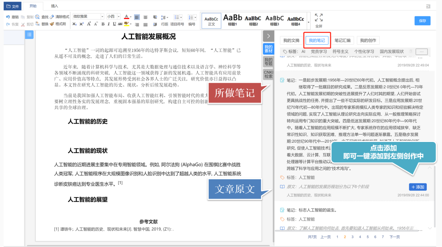Apply subscript formatting with X₂ icon
The height and width of the screenshot is (247, 442).
click(75, 24)
